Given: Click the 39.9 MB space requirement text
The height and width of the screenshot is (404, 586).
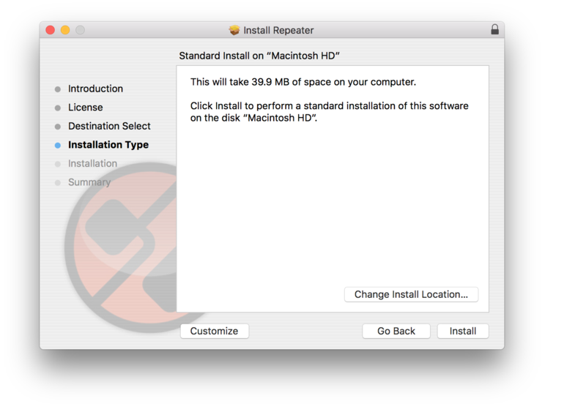Looking at the screenshot, I should [x=303, y=82].
